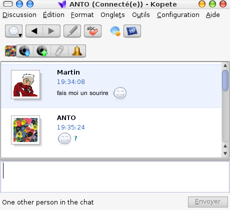Close the window with the red button
The image size is (230, 210).
click(223, 4)
